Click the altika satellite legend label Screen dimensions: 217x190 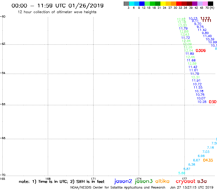[162, 181]
